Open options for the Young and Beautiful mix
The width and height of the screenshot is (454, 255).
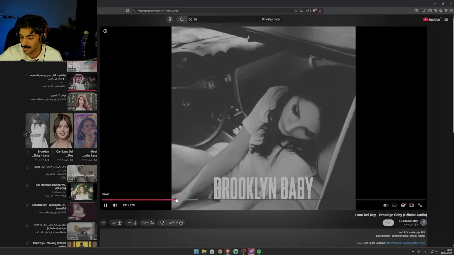coord(27,205)
